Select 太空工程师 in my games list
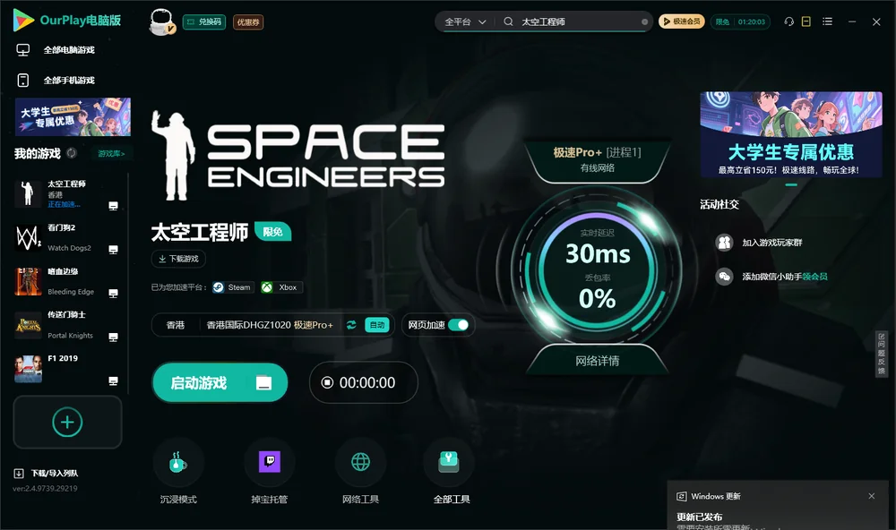 (67, 193)
